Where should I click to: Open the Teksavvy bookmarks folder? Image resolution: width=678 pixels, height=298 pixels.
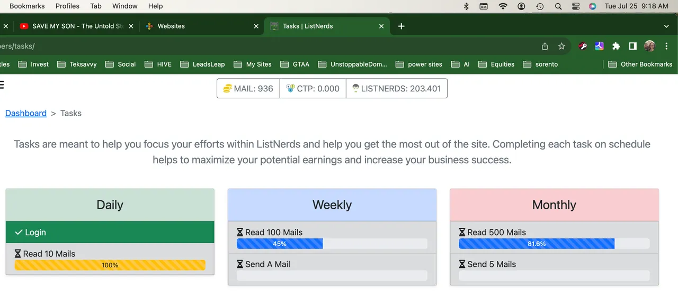(77, 64)
